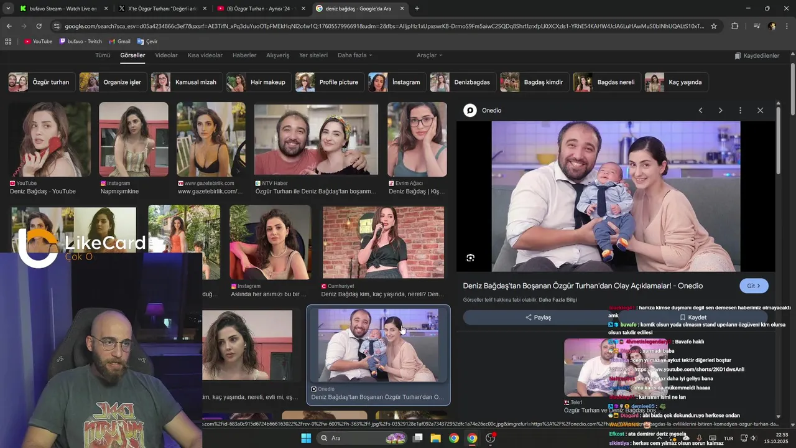Open the YouTube bookmark
Screen dimensions: 796x448
tap(38, 41)
